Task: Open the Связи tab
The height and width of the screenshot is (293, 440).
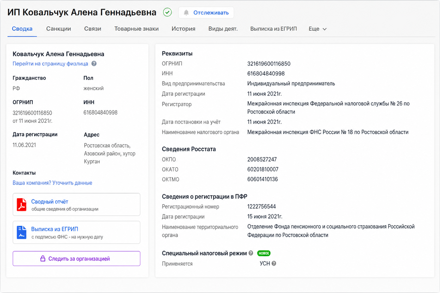Action: pos(93,29)
